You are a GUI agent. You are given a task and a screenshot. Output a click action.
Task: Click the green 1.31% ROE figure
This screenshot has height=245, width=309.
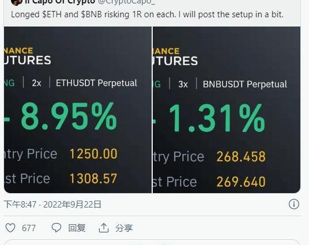[217, 118]
